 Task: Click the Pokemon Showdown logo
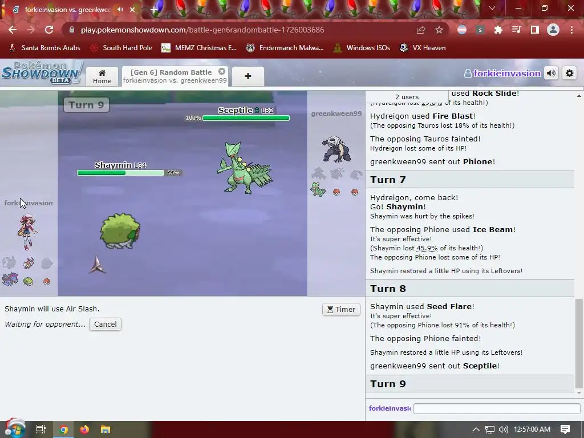tap(42, 72)
